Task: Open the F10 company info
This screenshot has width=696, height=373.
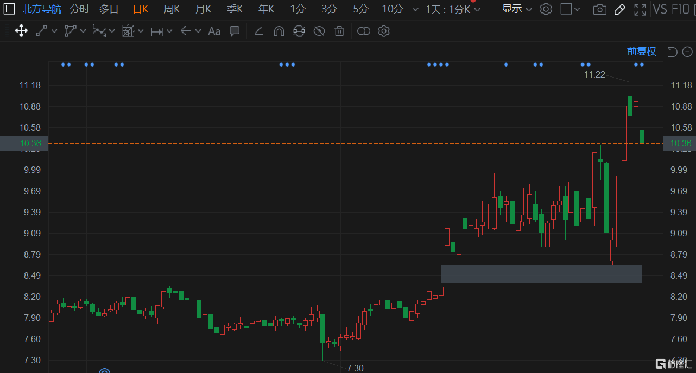Action: tap(680, 9)
